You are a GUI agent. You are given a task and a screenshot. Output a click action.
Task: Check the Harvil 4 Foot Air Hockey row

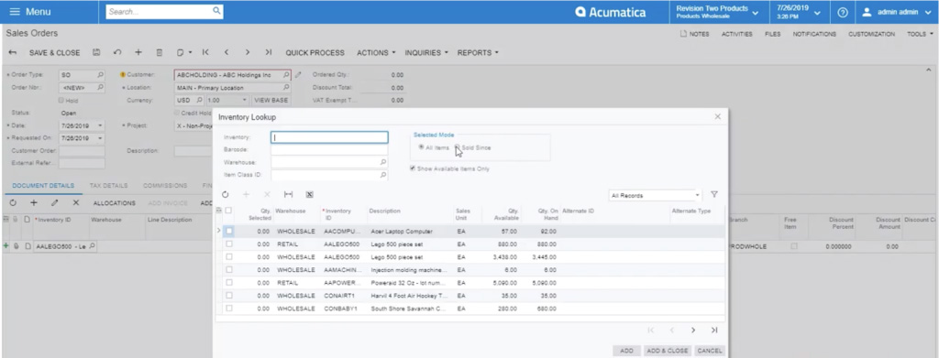[229, 295]
